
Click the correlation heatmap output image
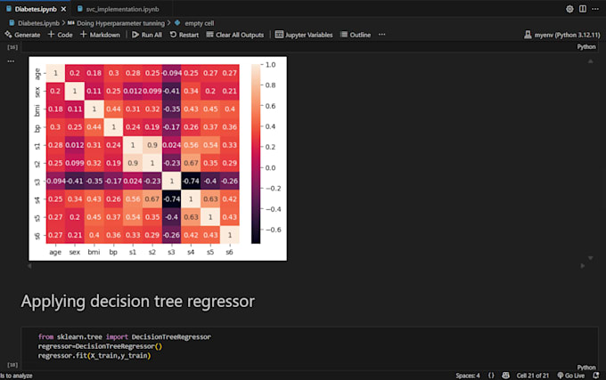coord(158,158)
